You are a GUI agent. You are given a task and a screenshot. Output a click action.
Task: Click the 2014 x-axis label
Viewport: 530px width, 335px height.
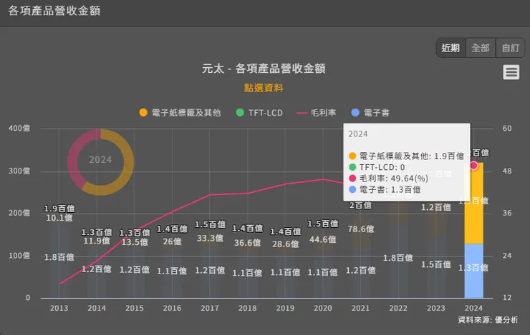[97, 308]
